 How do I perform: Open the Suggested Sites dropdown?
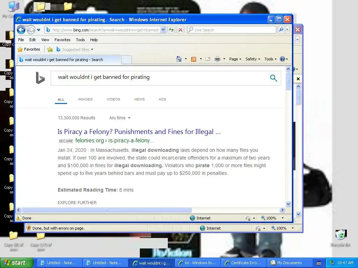point(75,49)
